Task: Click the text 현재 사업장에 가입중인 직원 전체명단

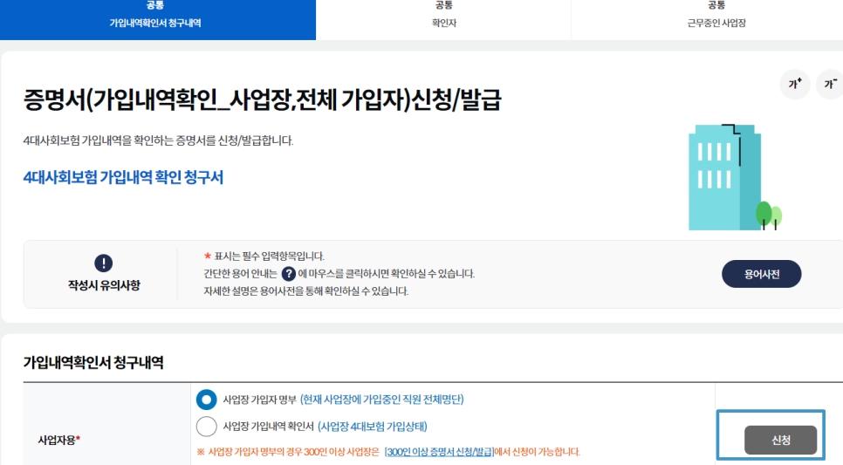Action: pos(381,400)
